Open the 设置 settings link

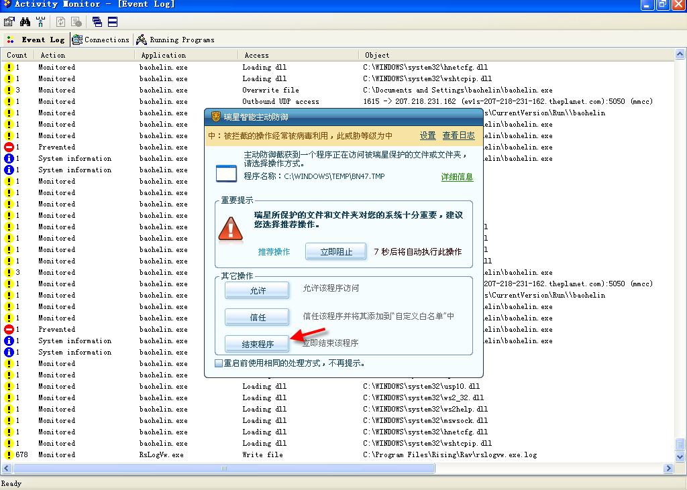(x=427, y=135)
